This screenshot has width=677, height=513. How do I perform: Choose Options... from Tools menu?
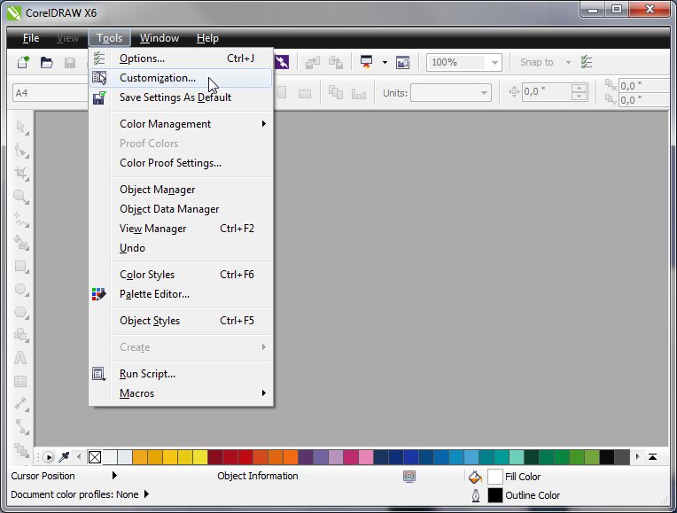coord(181,58)
